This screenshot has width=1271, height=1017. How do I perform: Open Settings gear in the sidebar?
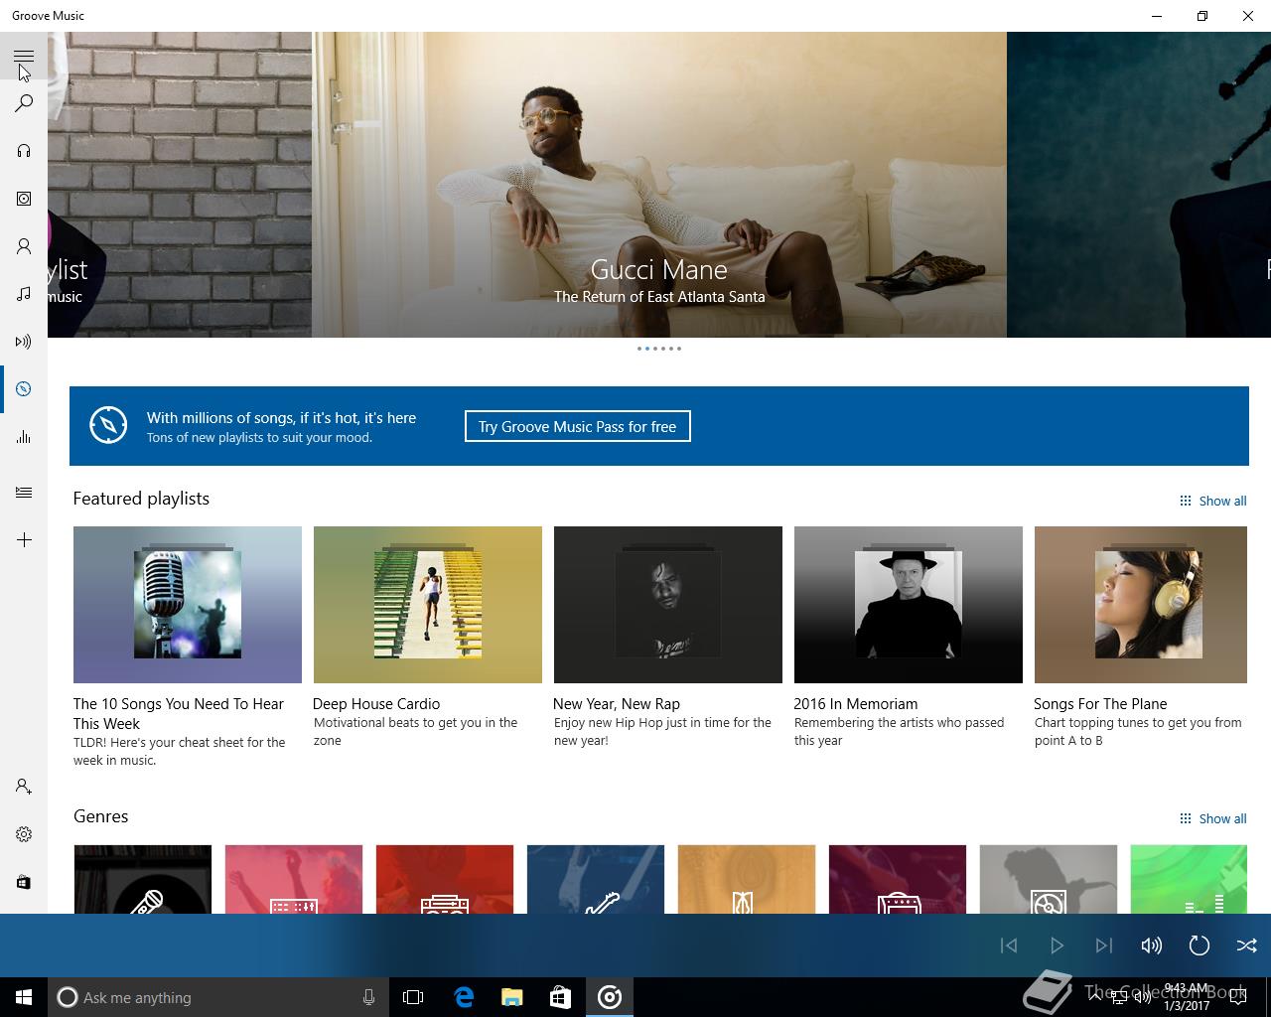[24, 834]
